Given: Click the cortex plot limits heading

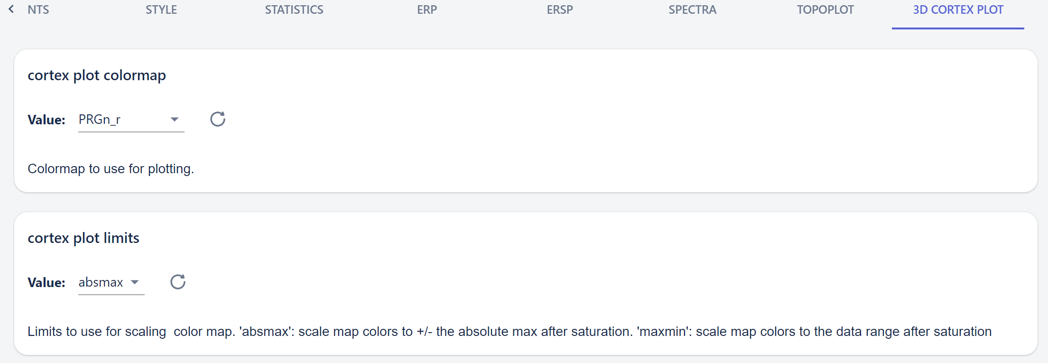Looking at the screenshot, I should tap(83, 238).
